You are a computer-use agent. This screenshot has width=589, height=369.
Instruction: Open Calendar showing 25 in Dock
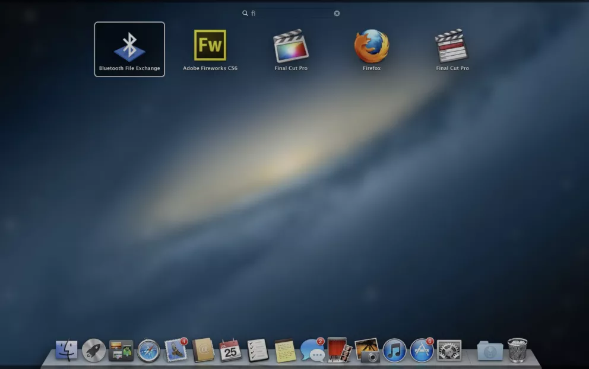[x=230, y=350]
